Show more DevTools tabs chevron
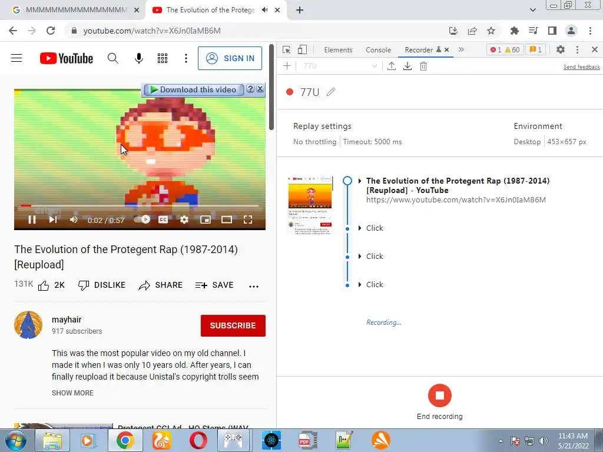 tap(461, 49)
